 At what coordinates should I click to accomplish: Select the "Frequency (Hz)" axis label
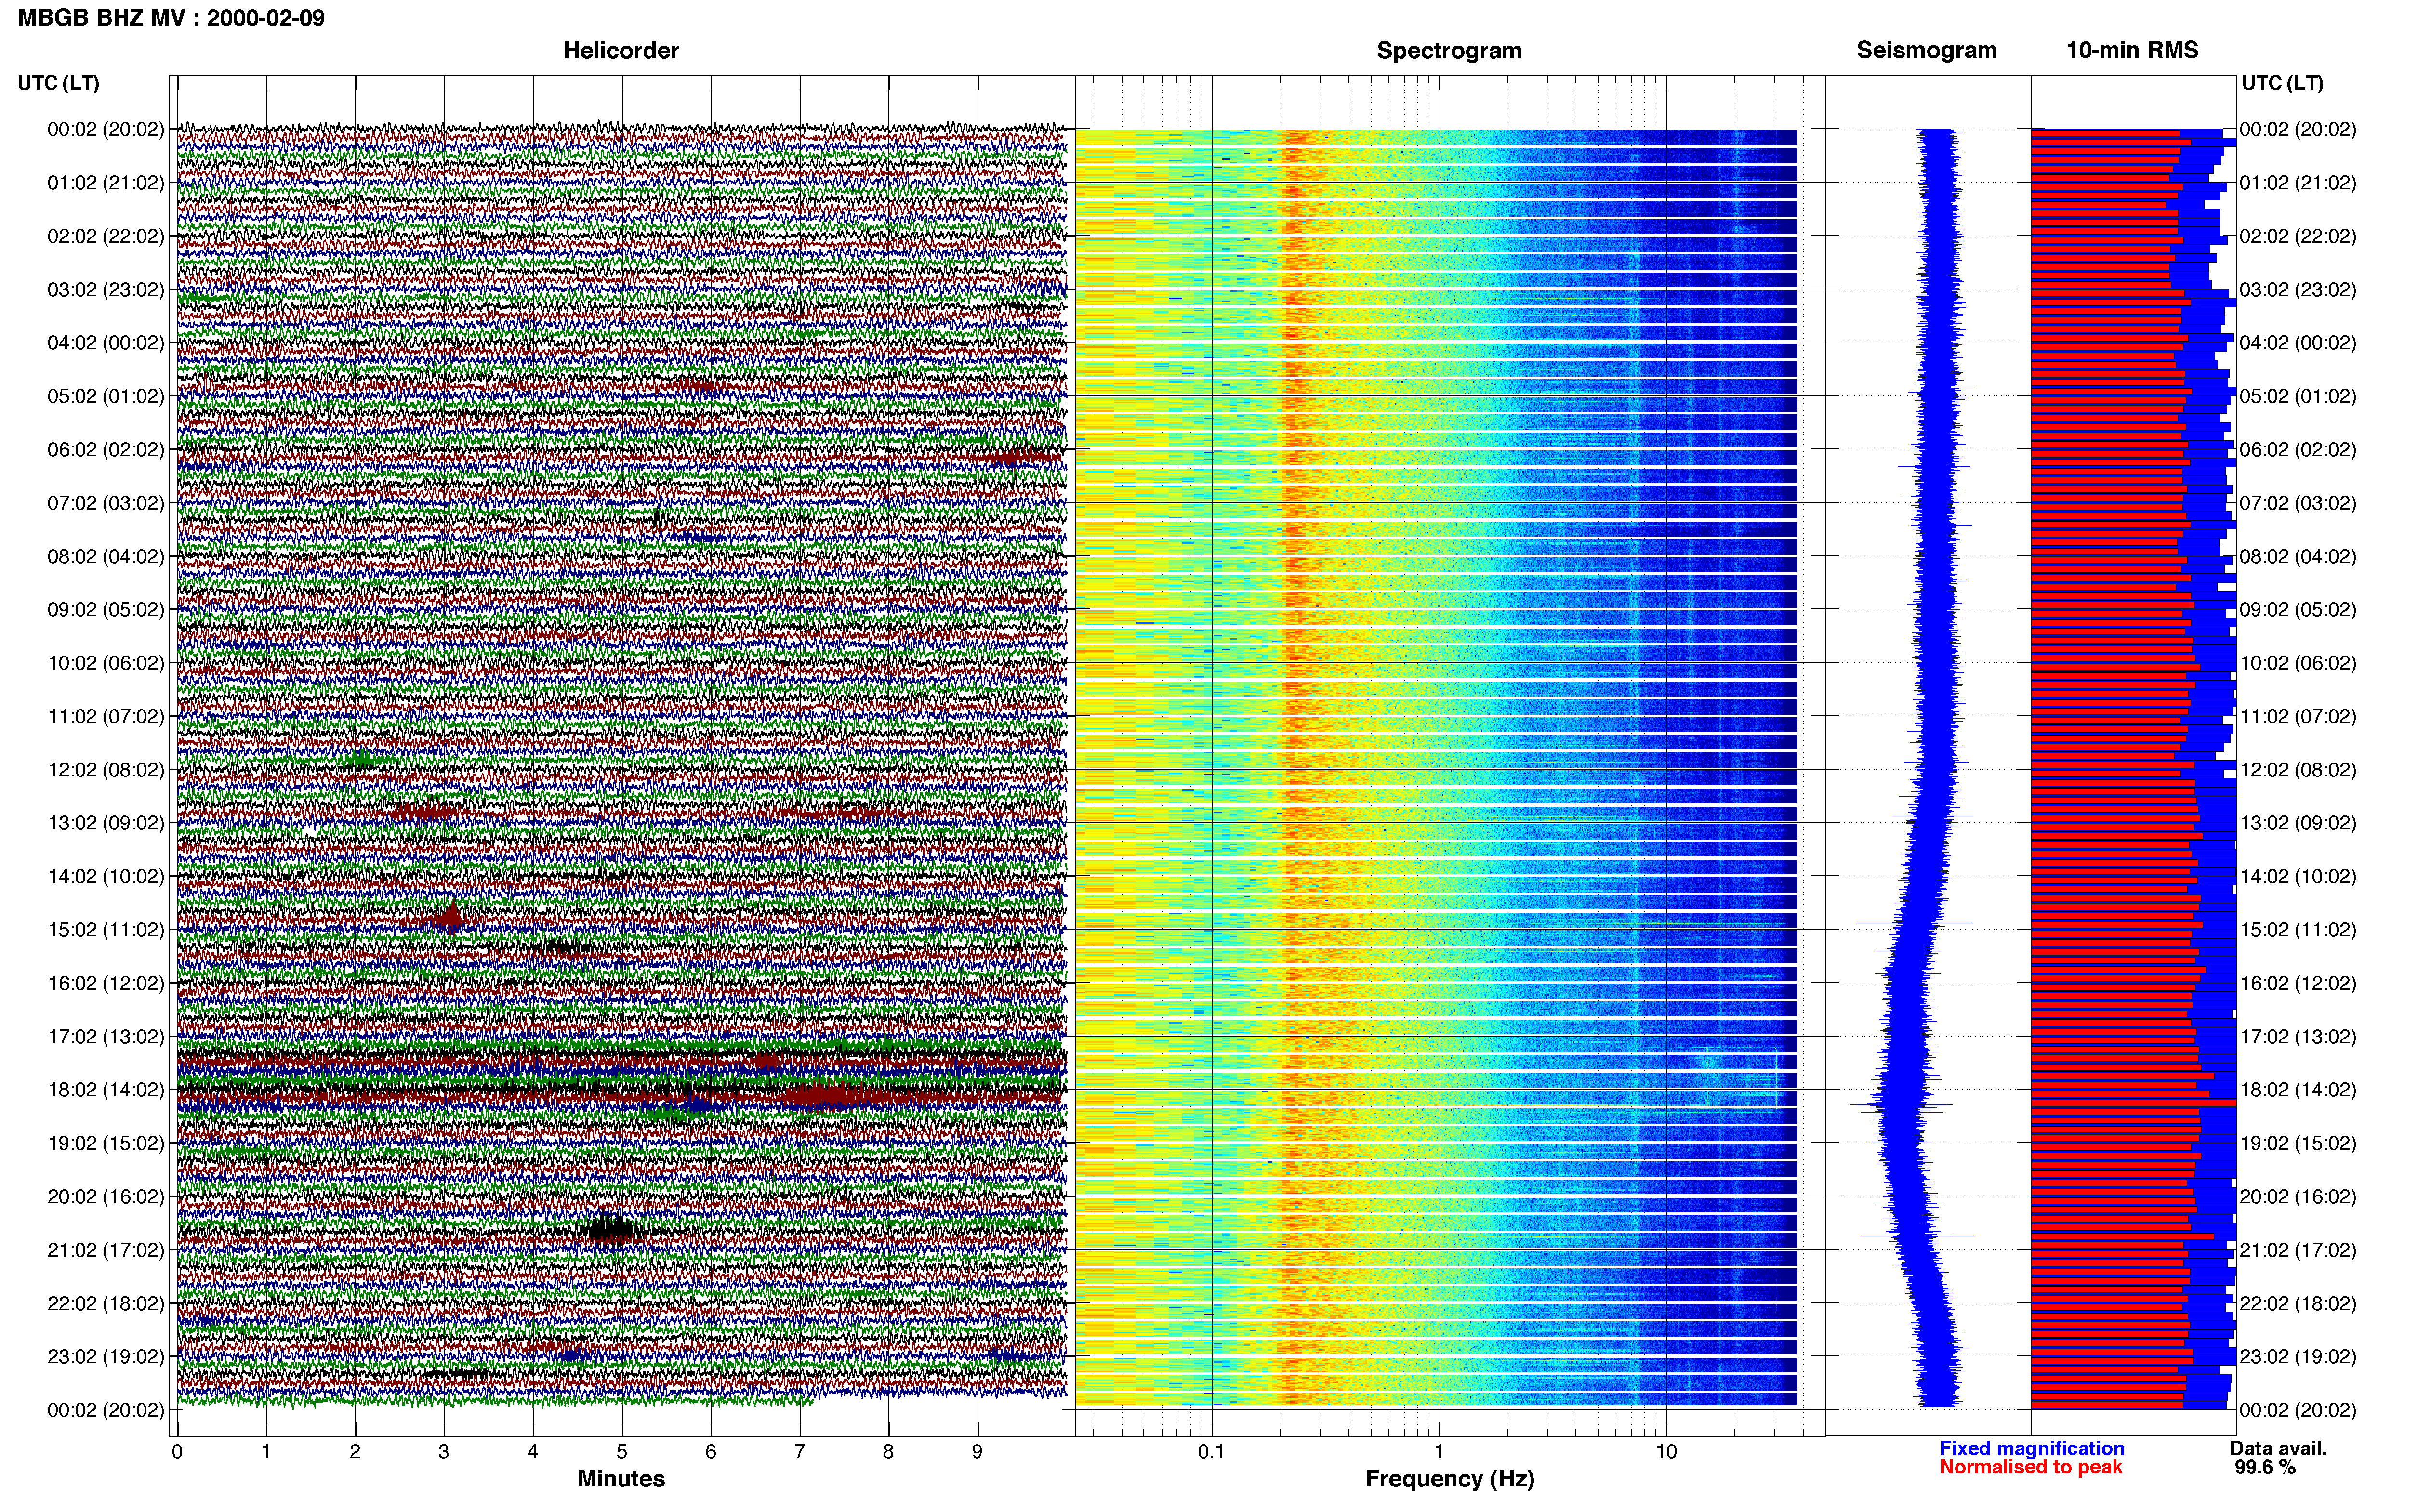(x=1449, y=1479)
